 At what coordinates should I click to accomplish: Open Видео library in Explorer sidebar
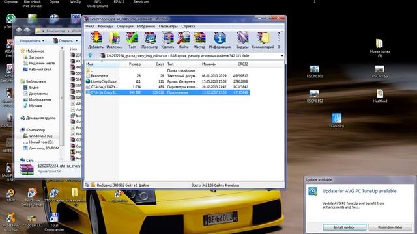31,88
